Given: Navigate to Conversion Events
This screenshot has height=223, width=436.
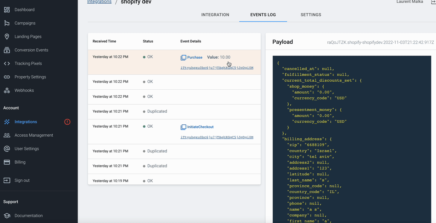Looking at the screenshot, I should [x=31, y=50].
